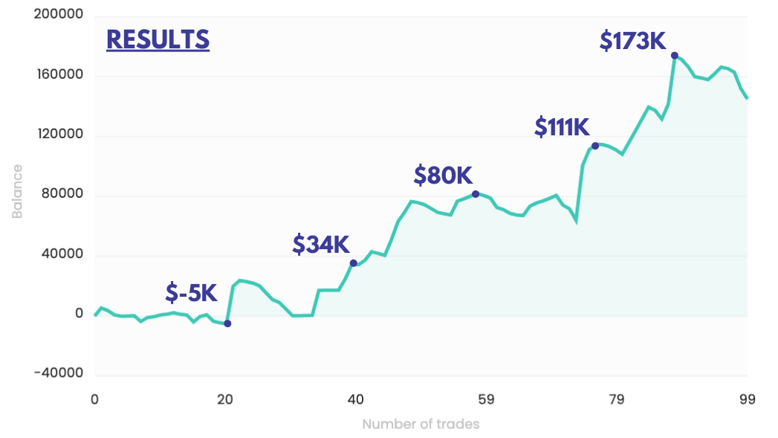Click the $34K annotation label

pyautogui.click(x=320, y=245)
